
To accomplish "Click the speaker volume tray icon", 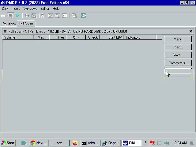I will (167, 143).
